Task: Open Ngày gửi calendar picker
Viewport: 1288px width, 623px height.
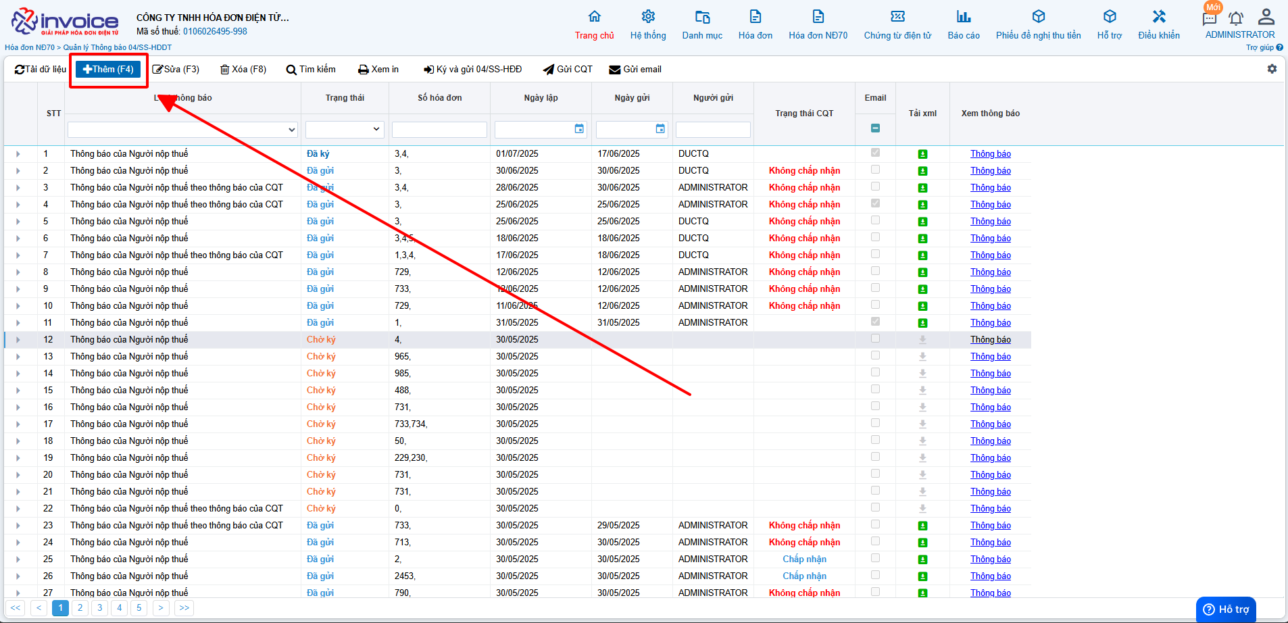Action: click(660, 129)
